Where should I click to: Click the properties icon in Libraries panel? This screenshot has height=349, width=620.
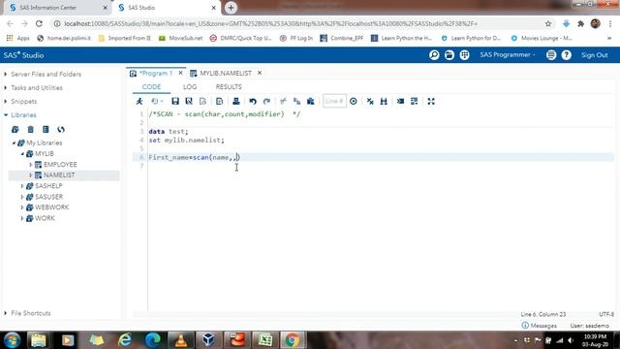[46, 129]
